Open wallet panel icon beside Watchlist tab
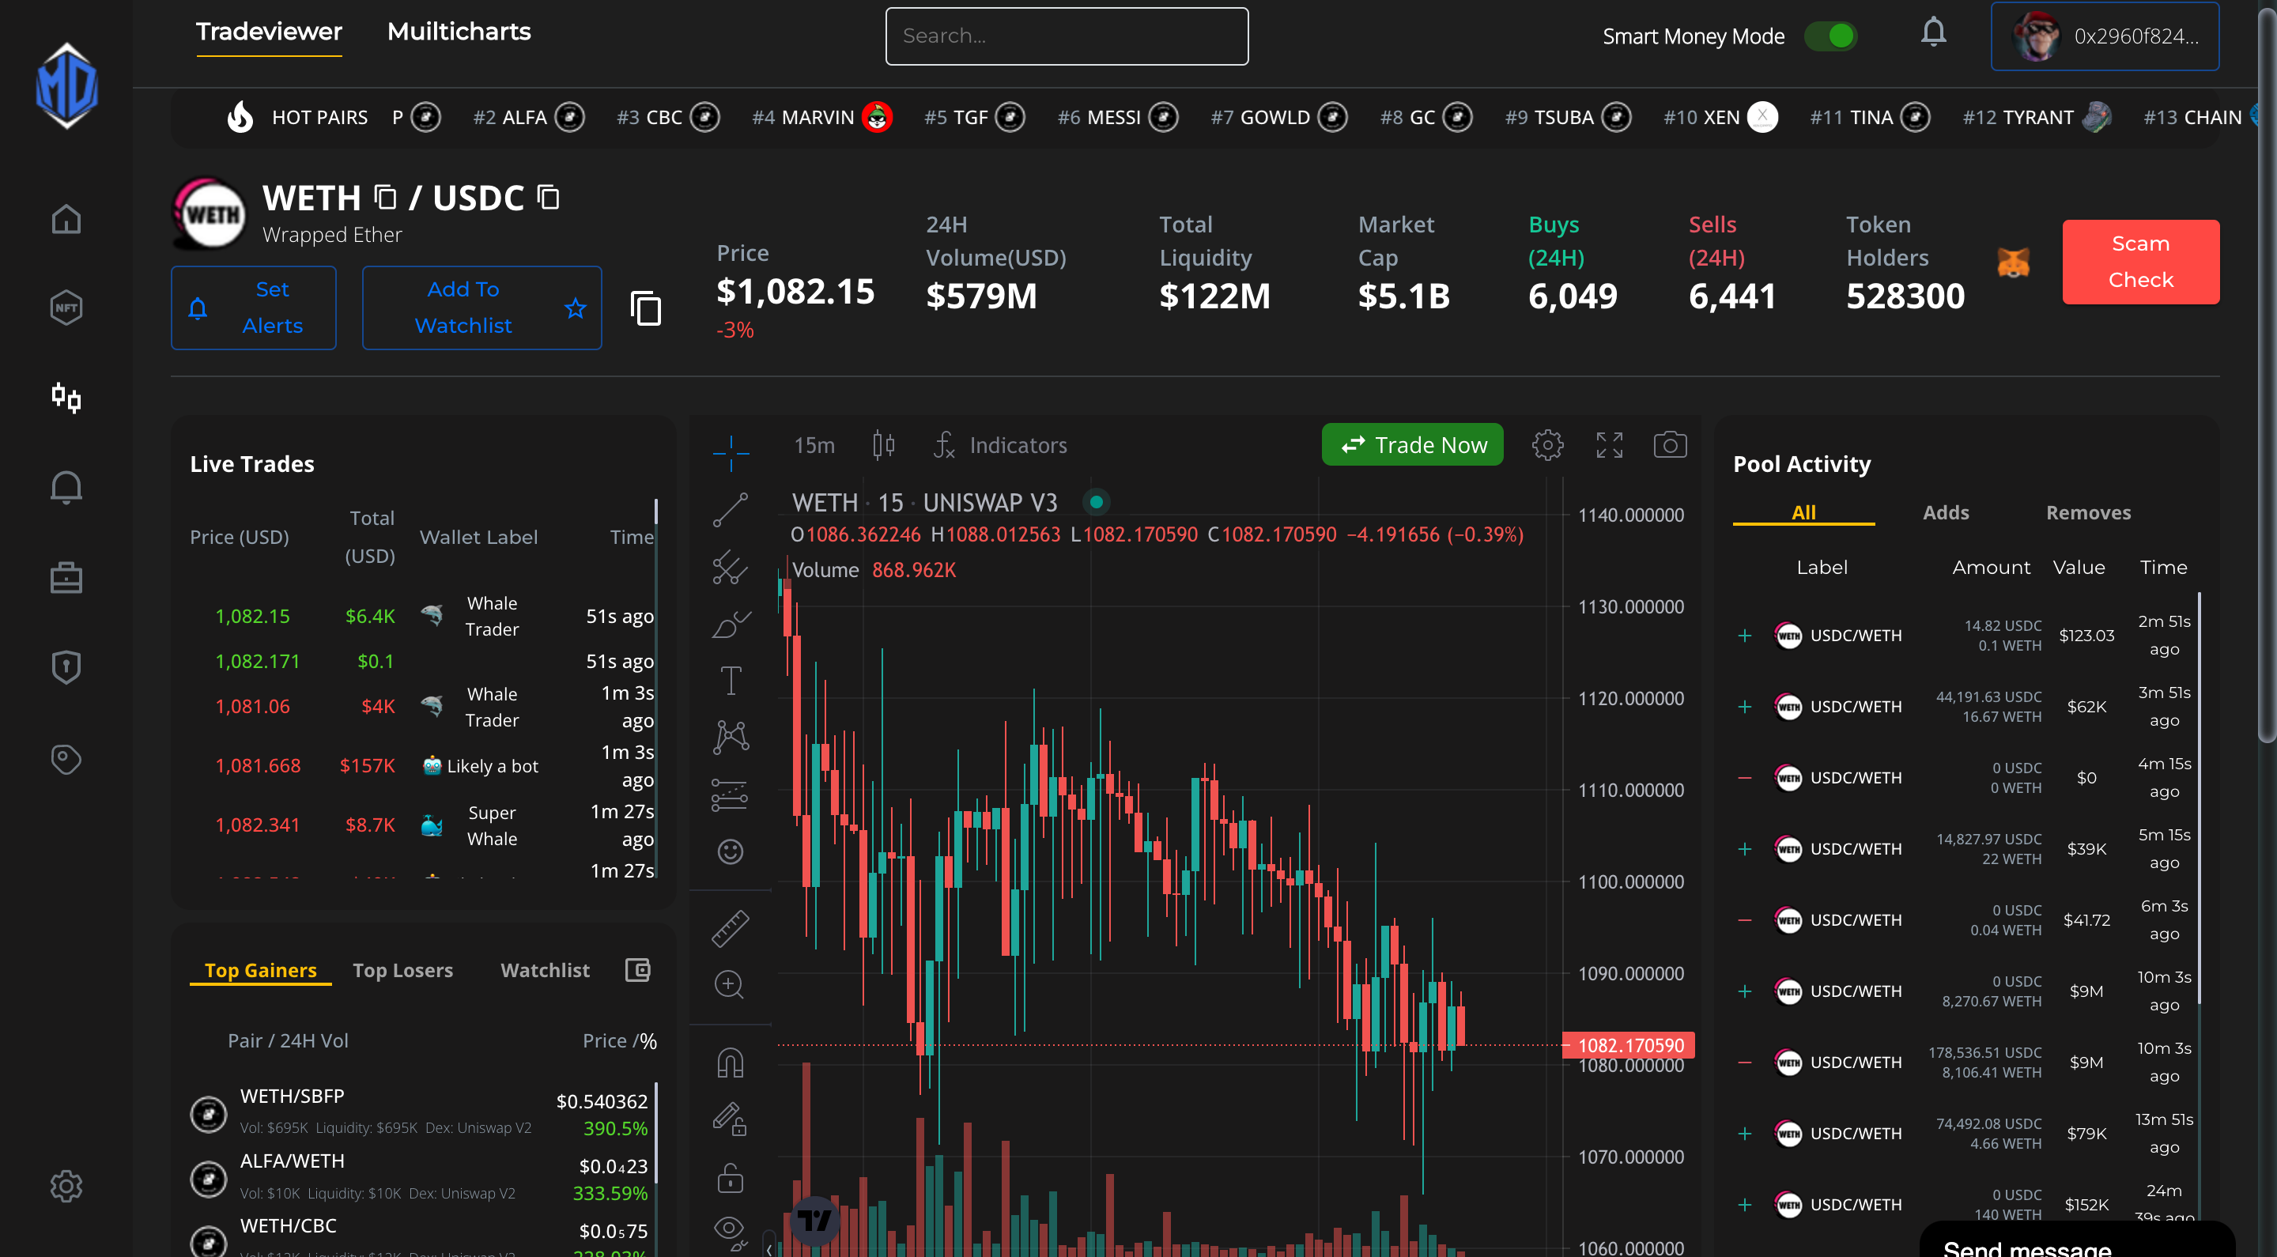Viewport: 2277px width, 1257px height. pyautogui.click(x=637, y=970)
